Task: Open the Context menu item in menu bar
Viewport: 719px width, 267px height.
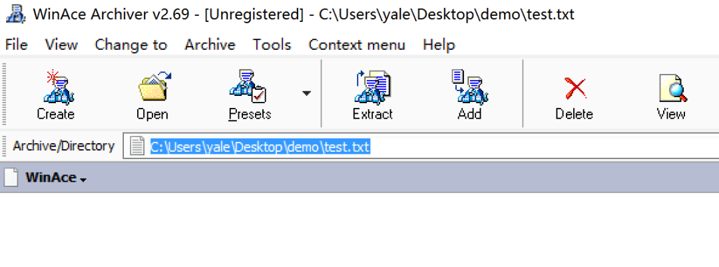Action: (x=357, y=45)
